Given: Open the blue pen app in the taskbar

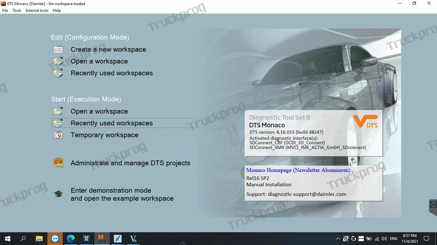Looking at the screenshot, I should [x=117, y=239].
